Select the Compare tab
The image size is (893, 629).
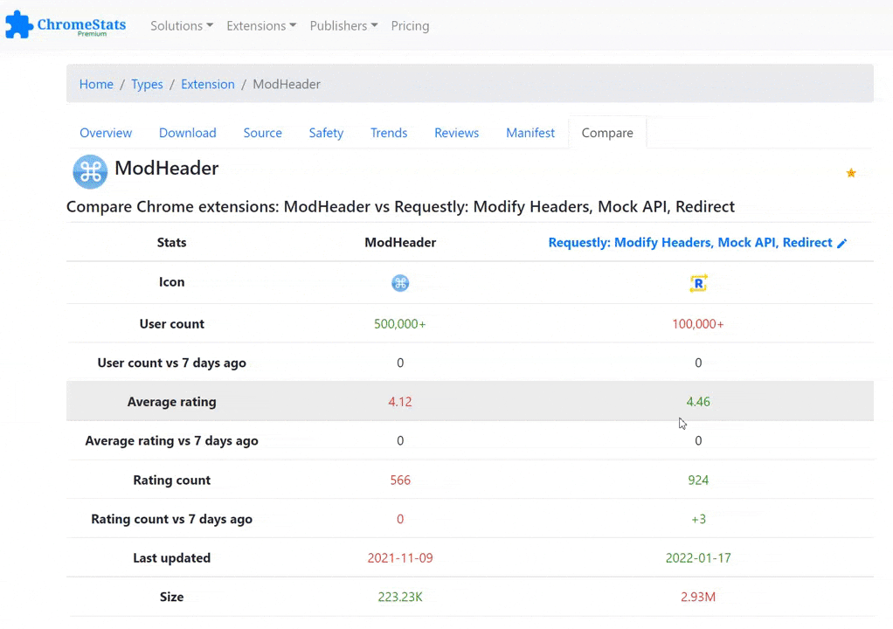click(x=607, y=133)
